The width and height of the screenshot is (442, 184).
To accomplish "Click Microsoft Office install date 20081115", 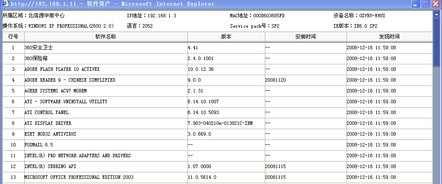I will [275, 177].
